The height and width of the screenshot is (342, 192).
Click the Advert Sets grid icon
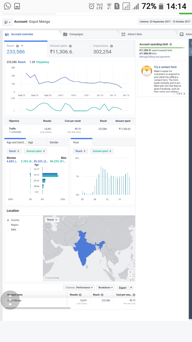pyautogui.click(x=123, y=34)
